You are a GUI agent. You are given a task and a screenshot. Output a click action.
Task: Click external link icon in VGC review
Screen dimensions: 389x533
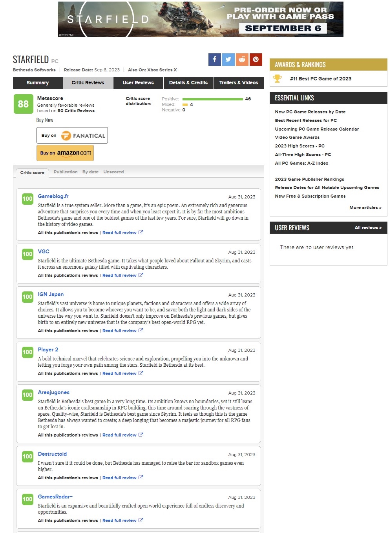click(141, 275)
